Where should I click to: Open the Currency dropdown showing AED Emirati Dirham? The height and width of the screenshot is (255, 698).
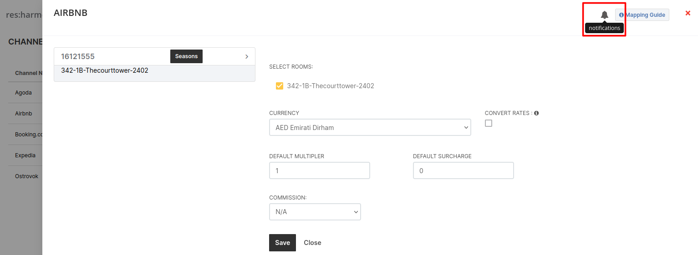370,127
